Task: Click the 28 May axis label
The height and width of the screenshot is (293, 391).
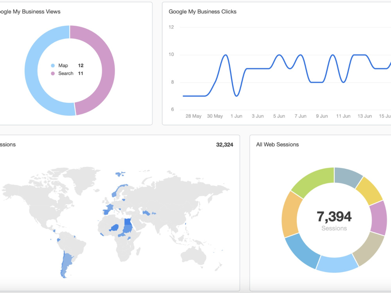Action: 194,116
